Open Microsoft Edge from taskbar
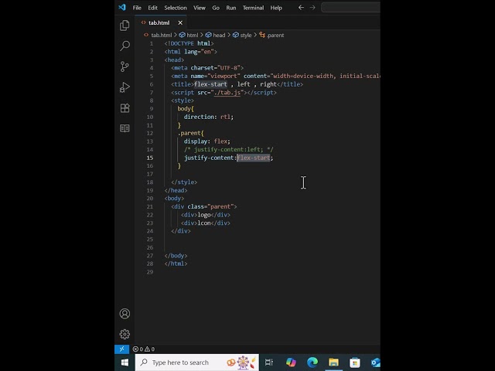 tap(312, 362)
